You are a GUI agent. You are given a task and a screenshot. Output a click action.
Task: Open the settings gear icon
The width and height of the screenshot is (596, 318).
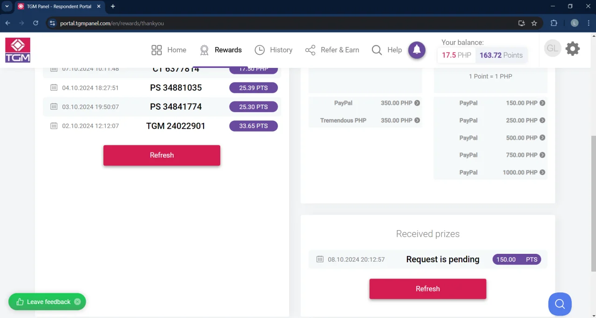click(x=572, y=48)
